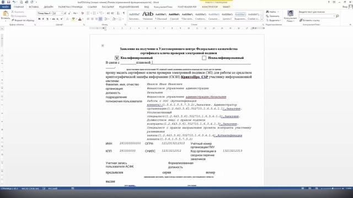This screenshot has width=353, height=198.
Task: Switch to the Конструктор tab
Action: (210, 7)
